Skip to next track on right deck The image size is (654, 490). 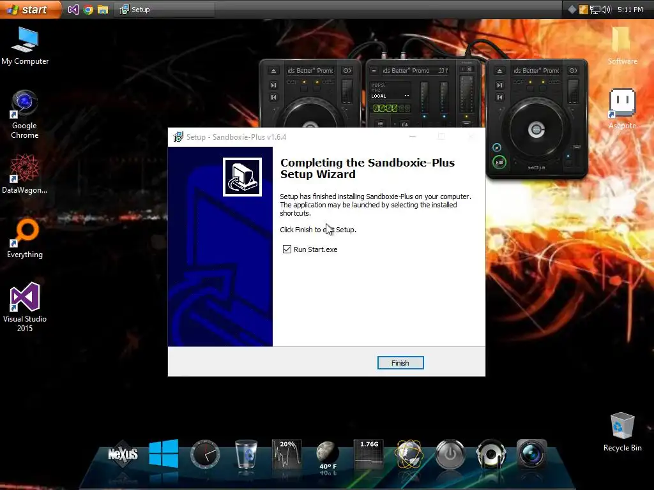499,85
